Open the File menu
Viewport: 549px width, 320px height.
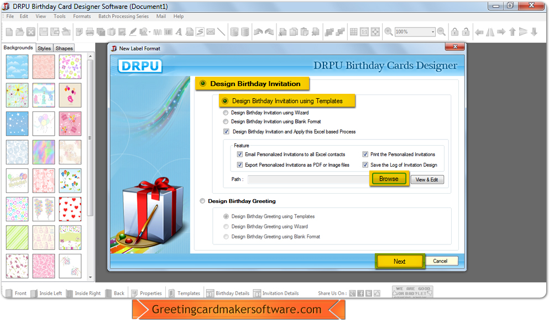click(x=10, y=17)
